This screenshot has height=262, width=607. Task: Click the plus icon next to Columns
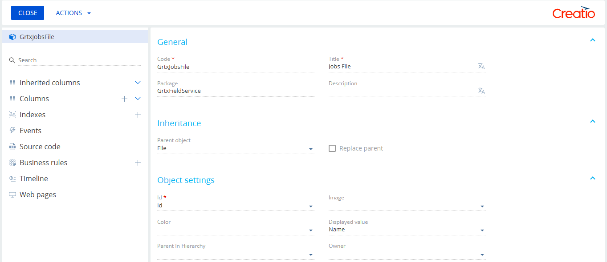pyautogui.click(x=125, y=99)
